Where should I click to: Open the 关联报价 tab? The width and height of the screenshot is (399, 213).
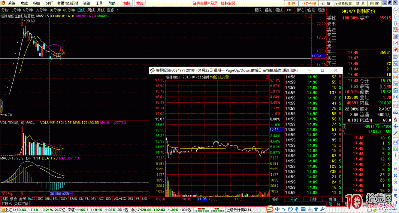(21, 204)
